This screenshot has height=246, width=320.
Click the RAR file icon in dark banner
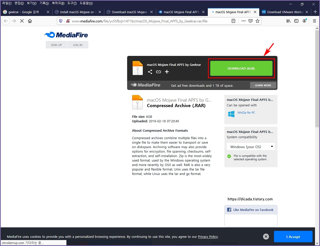[x=137, y=68]
